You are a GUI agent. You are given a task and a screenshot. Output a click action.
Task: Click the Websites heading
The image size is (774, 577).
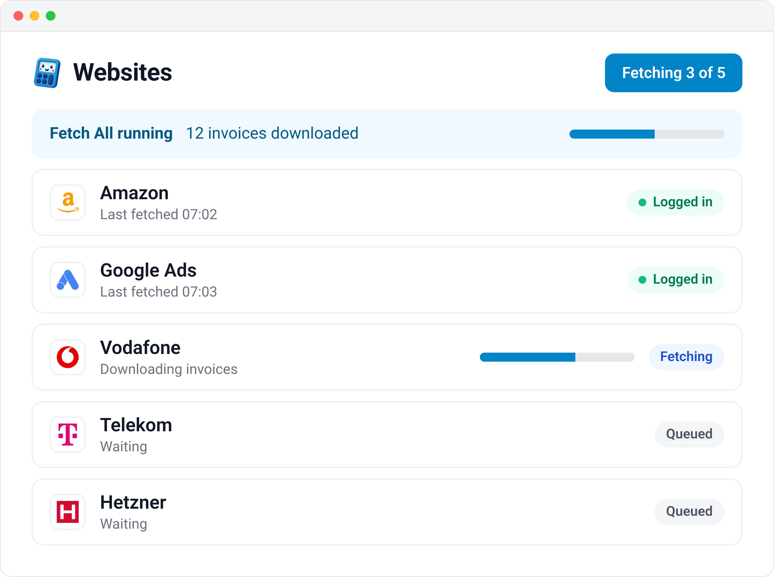[123, 72]
